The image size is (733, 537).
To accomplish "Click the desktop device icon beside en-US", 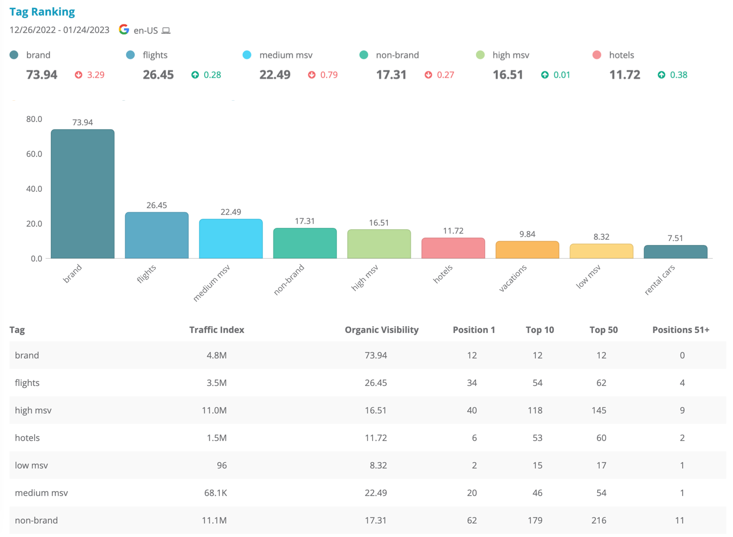I will click(166, 31).
